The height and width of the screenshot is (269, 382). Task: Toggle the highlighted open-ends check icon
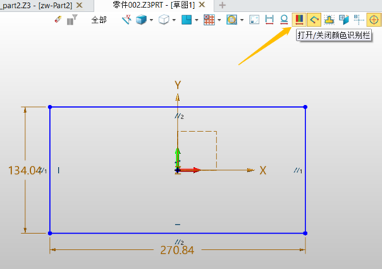click(x=314, y=20)
